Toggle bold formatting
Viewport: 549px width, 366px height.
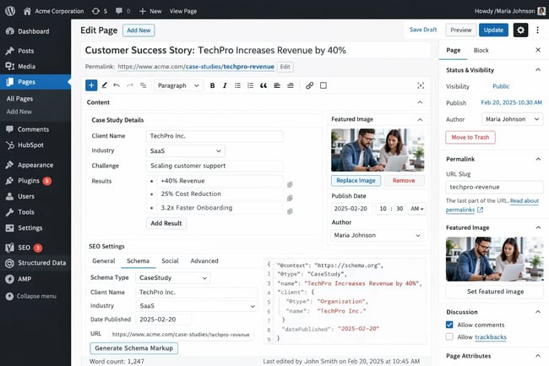click(212, 85)
